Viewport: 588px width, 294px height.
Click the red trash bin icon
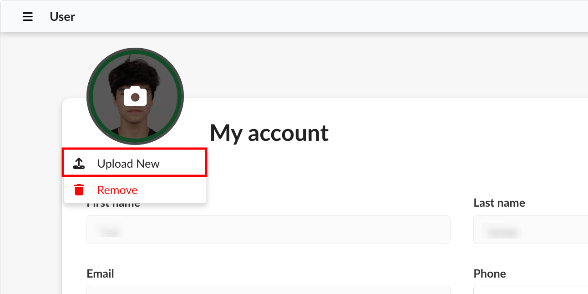click(79, 190)
